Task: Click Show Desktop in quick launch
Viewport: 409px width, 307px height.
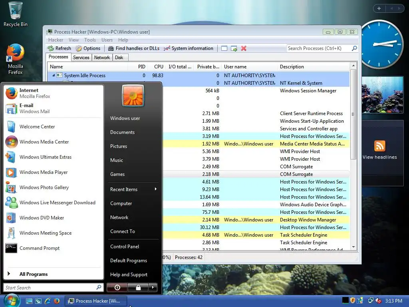Action: click(29, 301)
